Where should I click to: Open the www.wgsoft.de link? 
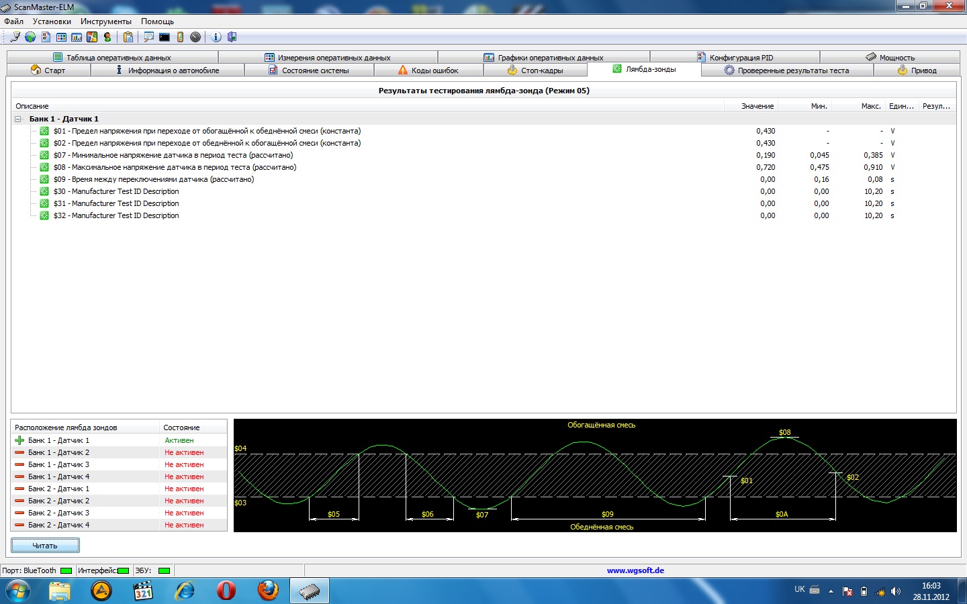pos(635,570)
